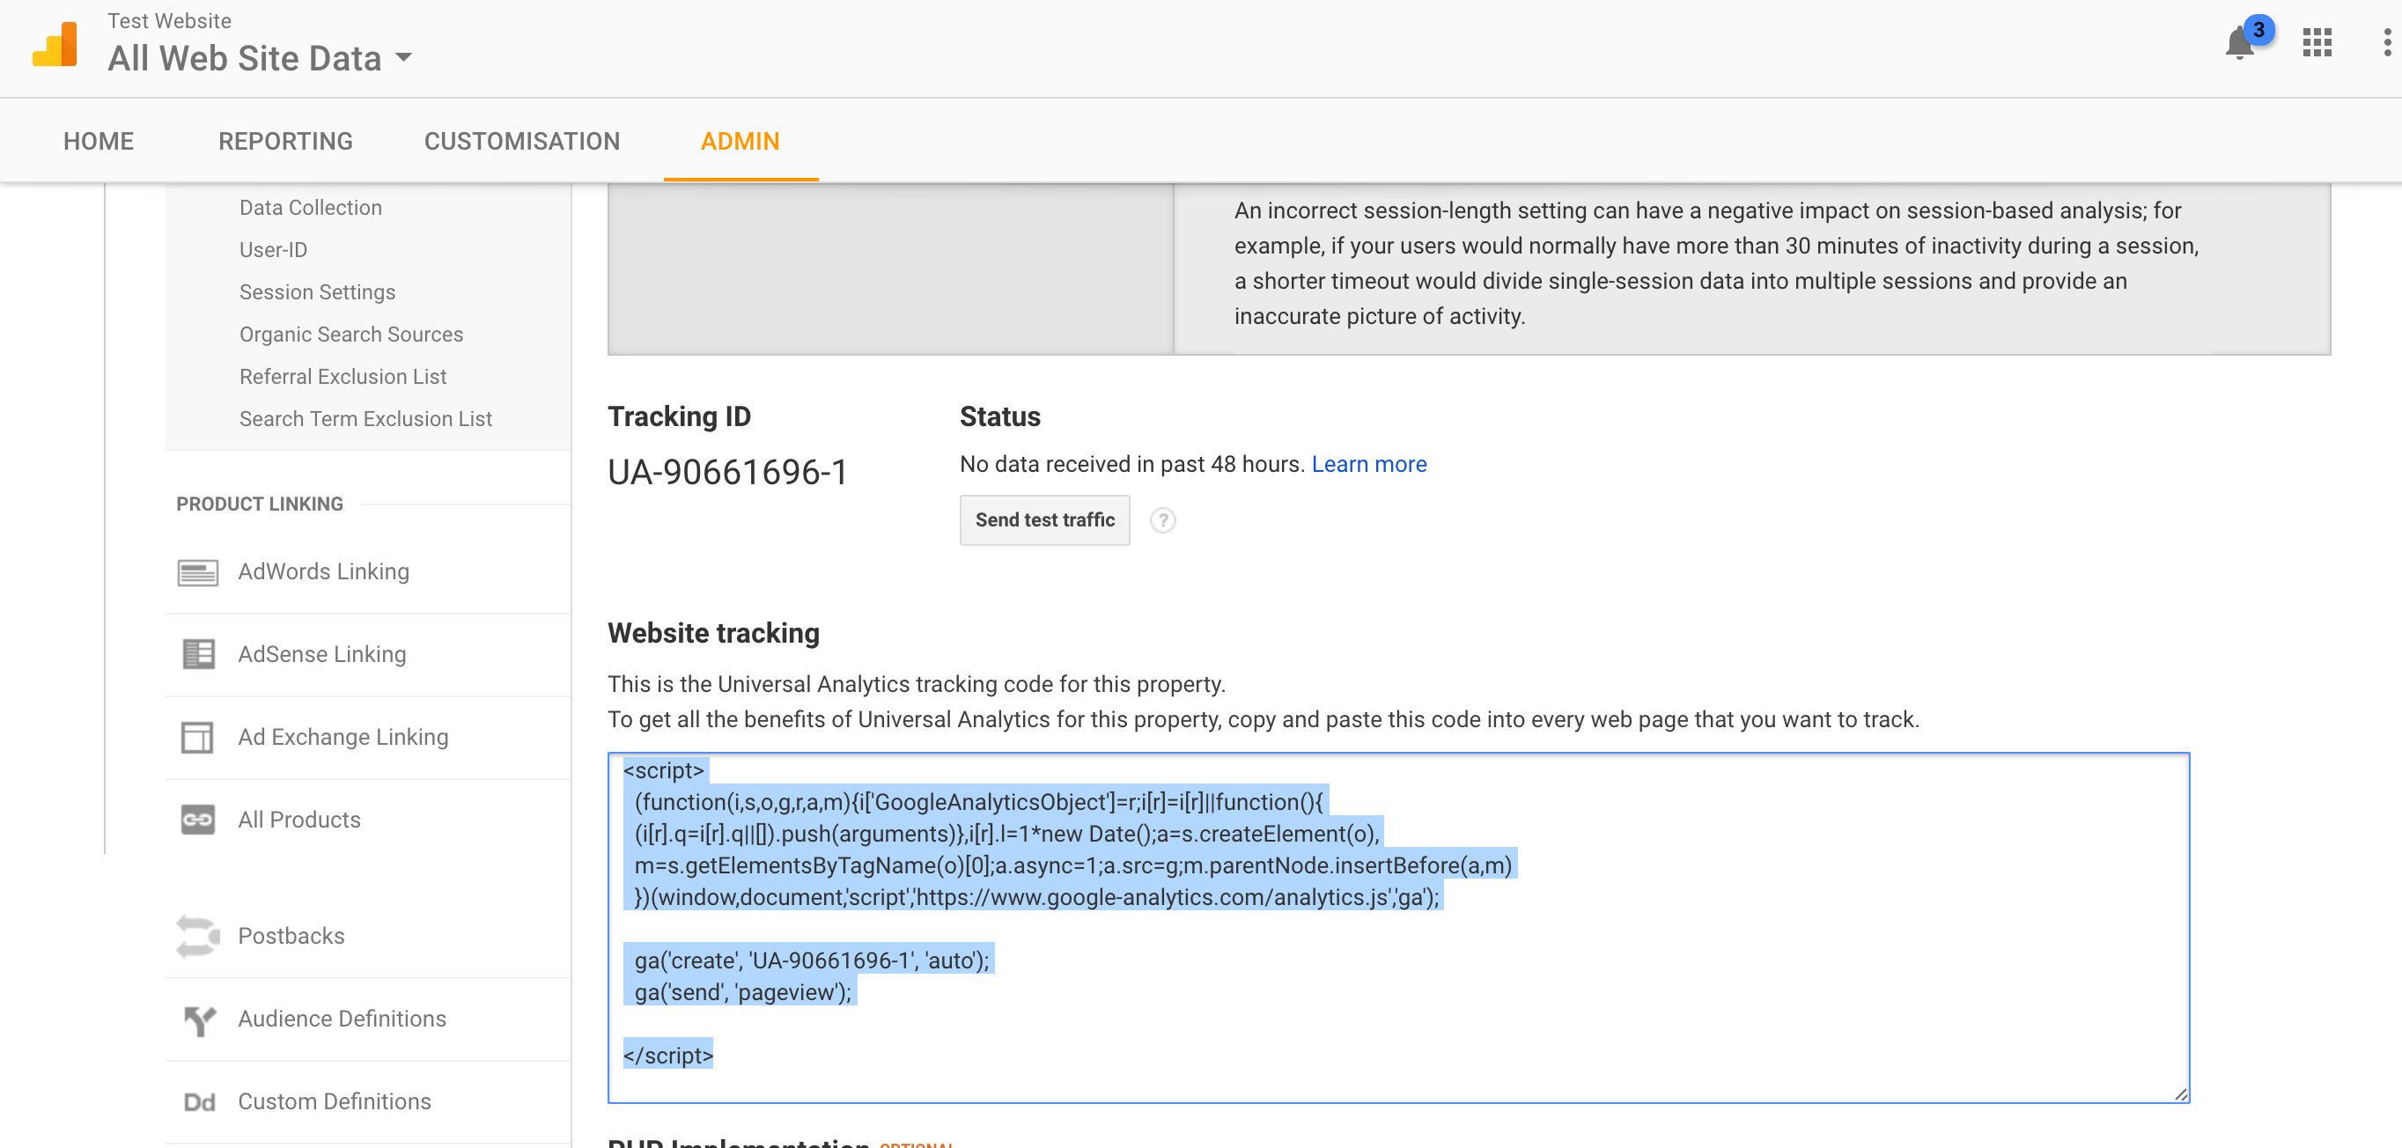Click the Postbacks arrows icon

(198, 935)
